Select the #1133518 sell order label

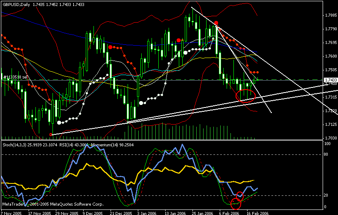click(x=15, y=77)
